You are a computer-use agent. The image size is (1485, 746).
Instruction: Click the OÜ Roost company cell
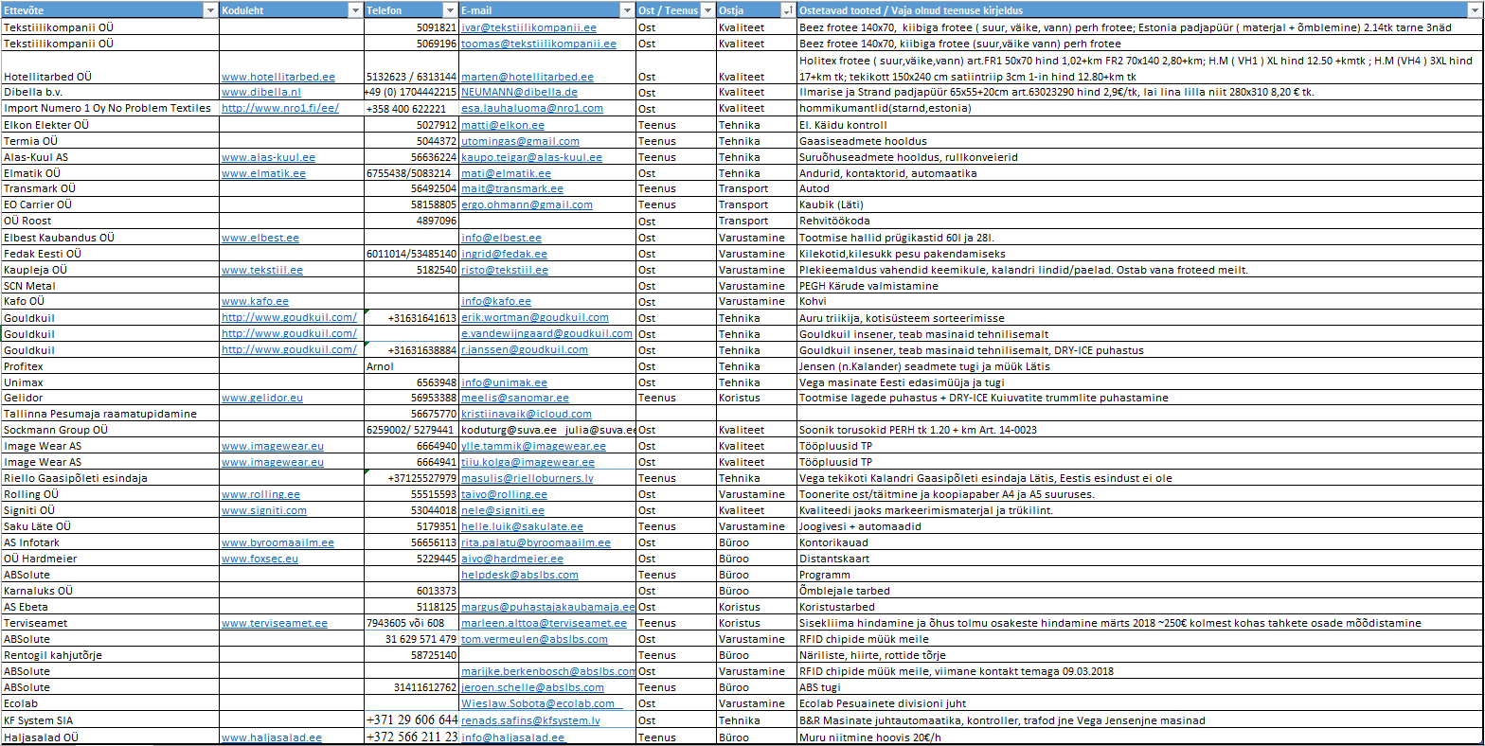coord(110,222)
